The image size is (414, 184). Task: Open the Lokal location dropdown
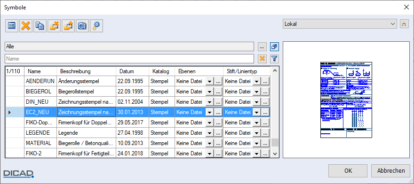click(x=340, y=24)
